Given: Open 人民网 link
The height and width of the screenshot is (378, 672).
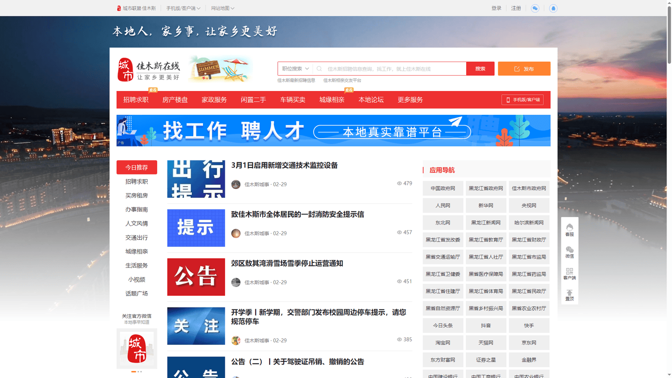Looking at the screenshot, I should pyautogui.click(x=443, y=206).
